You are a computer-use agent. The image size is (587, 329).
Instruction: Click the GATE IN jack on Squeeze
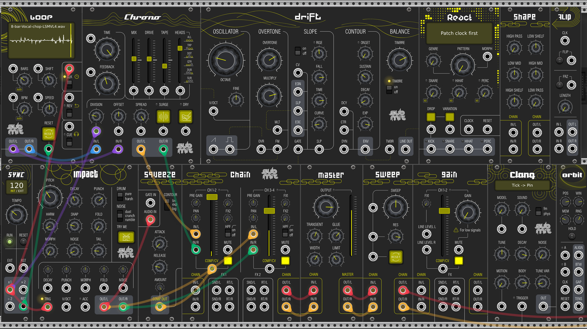coord(150,203)
